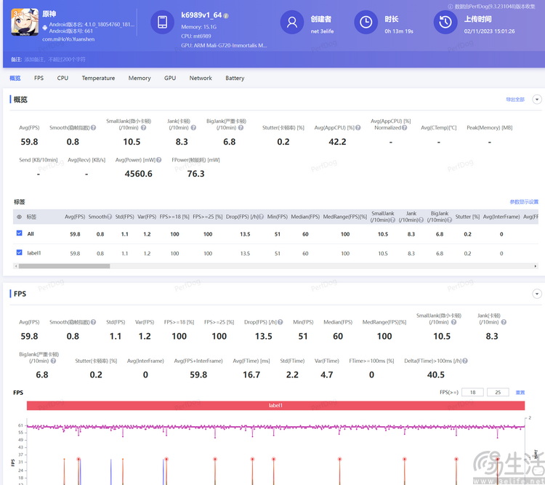This screenshot has width=545, height=485.
Task: Click the FPS threshold field showing 18
Action: pyautogui.click(x=473, y=393)
